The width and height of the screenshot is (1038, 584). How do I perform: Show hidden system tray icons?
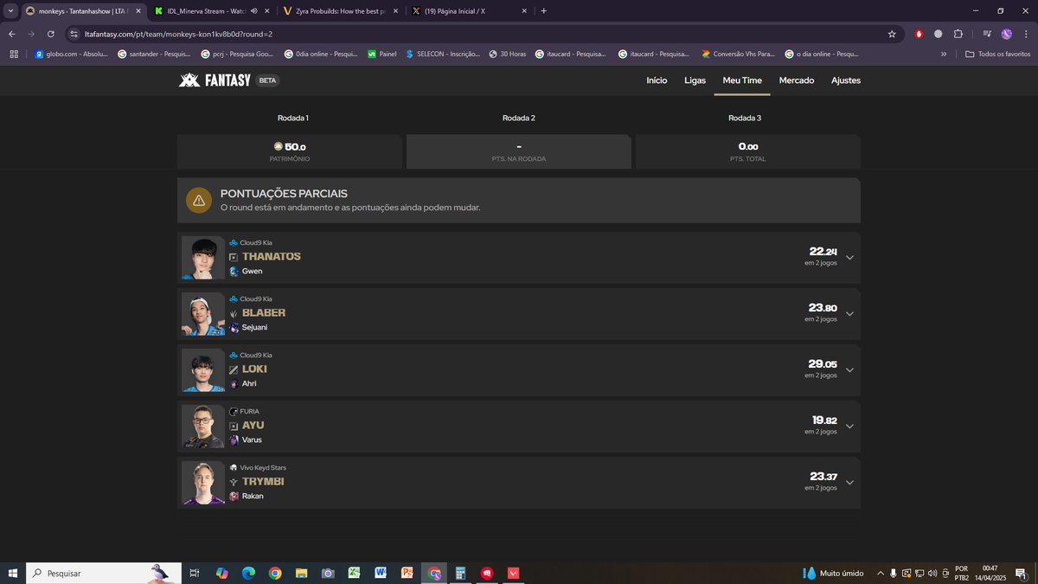tap(881, 573)
